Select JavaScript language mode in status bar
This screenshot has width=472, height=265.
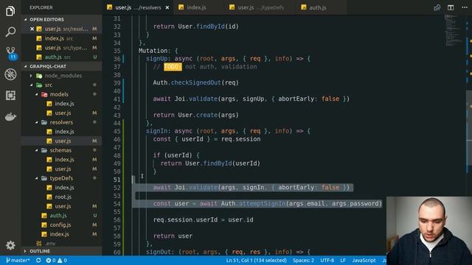tap(364, 260)
